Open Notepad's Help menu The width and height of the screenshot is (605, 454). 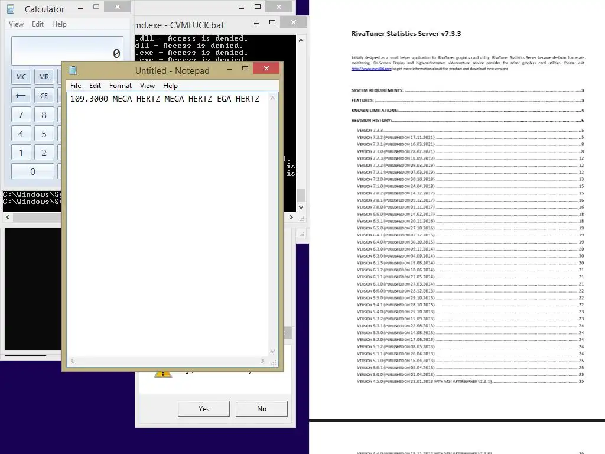point(170,86)
